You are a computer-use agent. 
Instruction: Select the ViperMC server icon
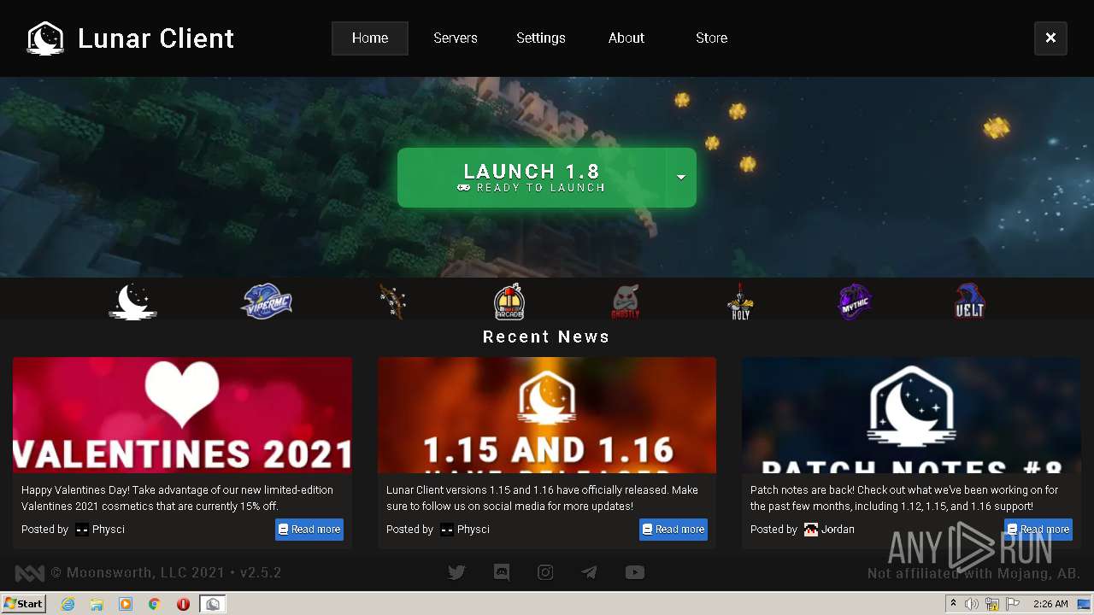(x=267, y=302)
